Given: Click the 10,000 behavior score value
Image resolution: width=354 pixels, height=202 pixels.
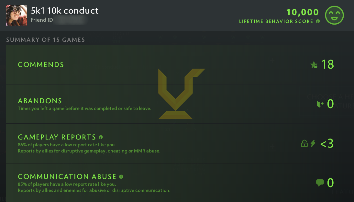Looking at the screenshot, I should (303, 12).
